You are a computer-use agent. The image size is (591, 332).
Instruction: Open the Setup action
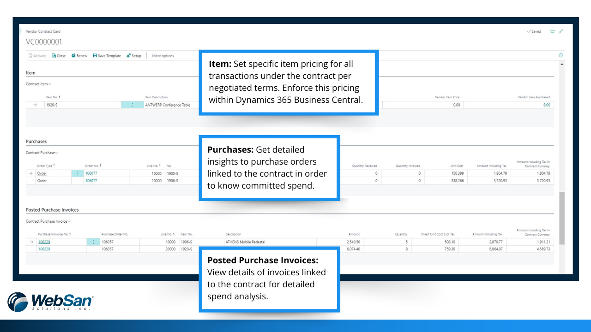tap(134, 56)
